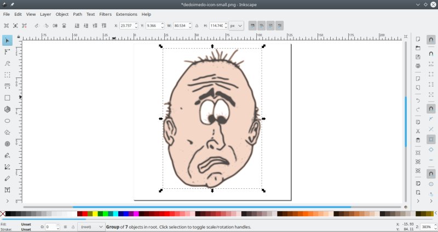Open the px units dropdown
The width and height of the screenshot is (438, 232).
(x=236, y=26)
